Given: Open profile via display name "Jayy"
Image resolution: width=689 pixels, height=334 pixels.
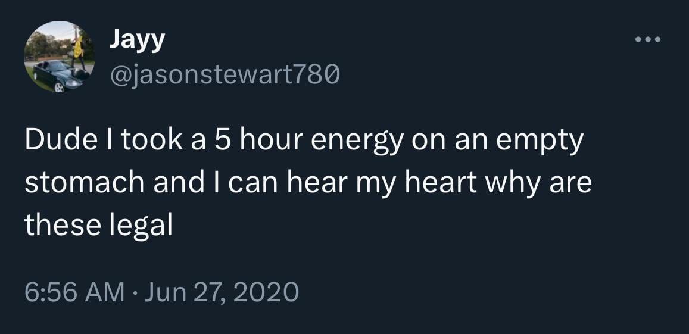Looking at the screenshot, I should click(137, 40).
